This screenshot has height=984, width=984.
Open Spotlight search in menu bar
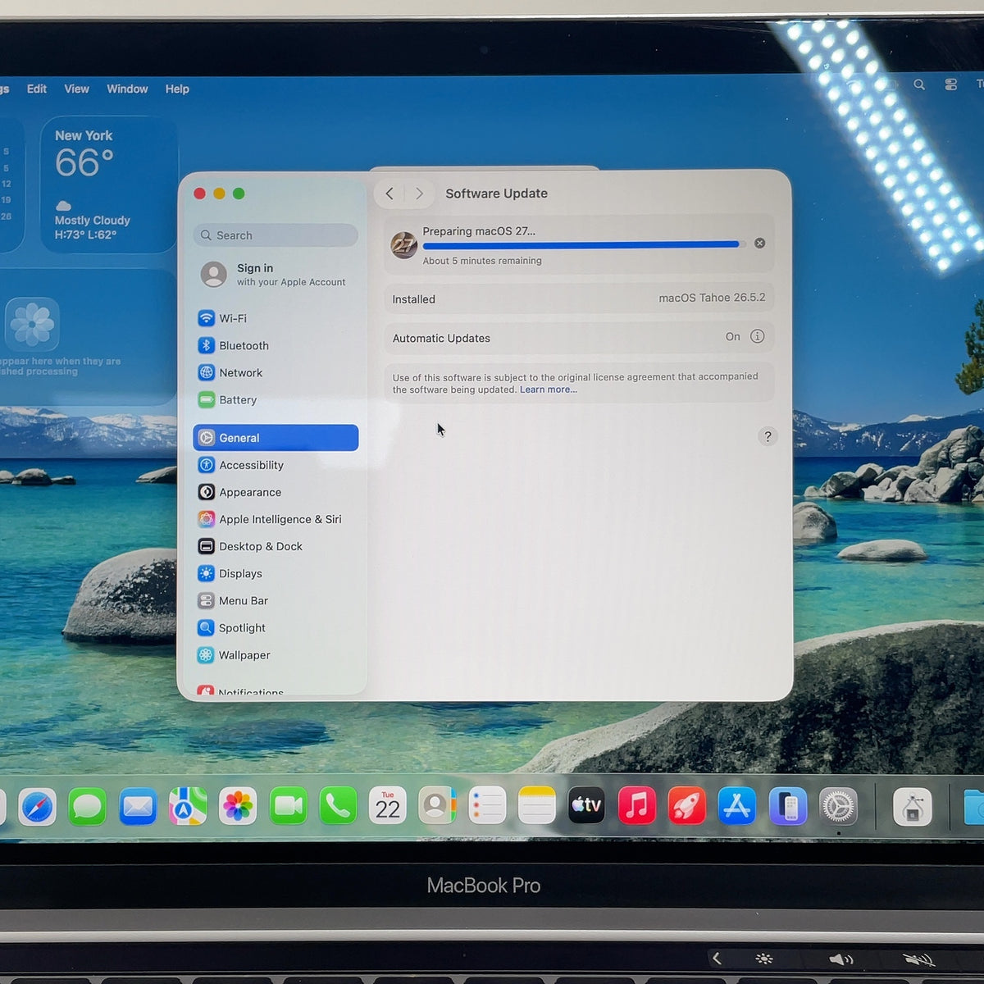point(919,84)
